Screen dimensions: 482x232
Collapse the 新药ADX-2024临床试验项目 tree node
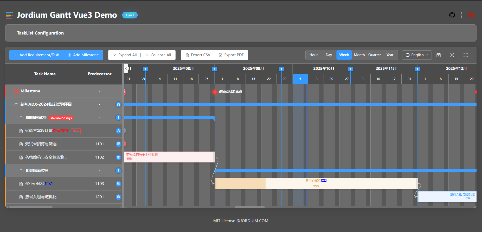tap(11, 105)
